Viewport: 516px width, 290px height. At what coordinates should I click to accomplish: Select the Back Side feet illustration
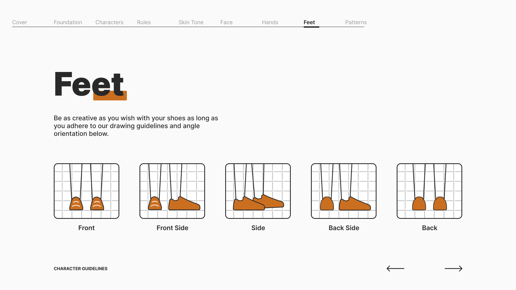coord(344,191)
